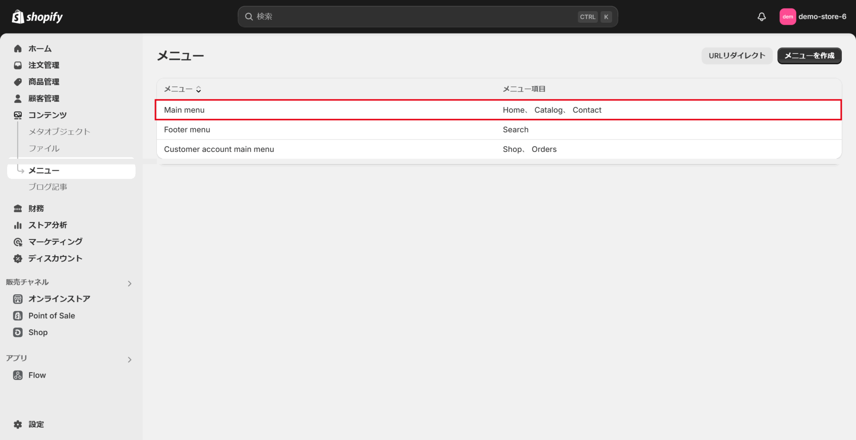856x440 pixels.
Task: Click the ホーム house icon
Action: pos(18,49)
